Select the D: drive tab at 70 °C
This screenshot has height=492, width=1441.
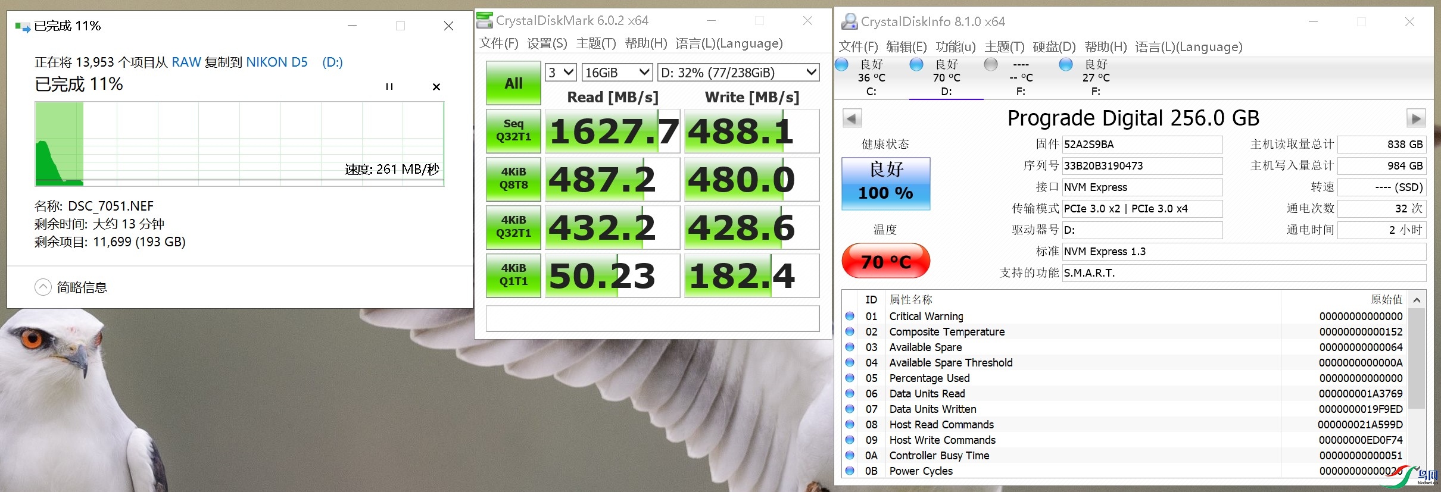coord(946,77)
